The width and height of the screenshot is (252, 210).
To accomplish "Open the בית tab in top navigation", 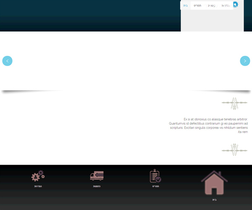I will 186,5.
